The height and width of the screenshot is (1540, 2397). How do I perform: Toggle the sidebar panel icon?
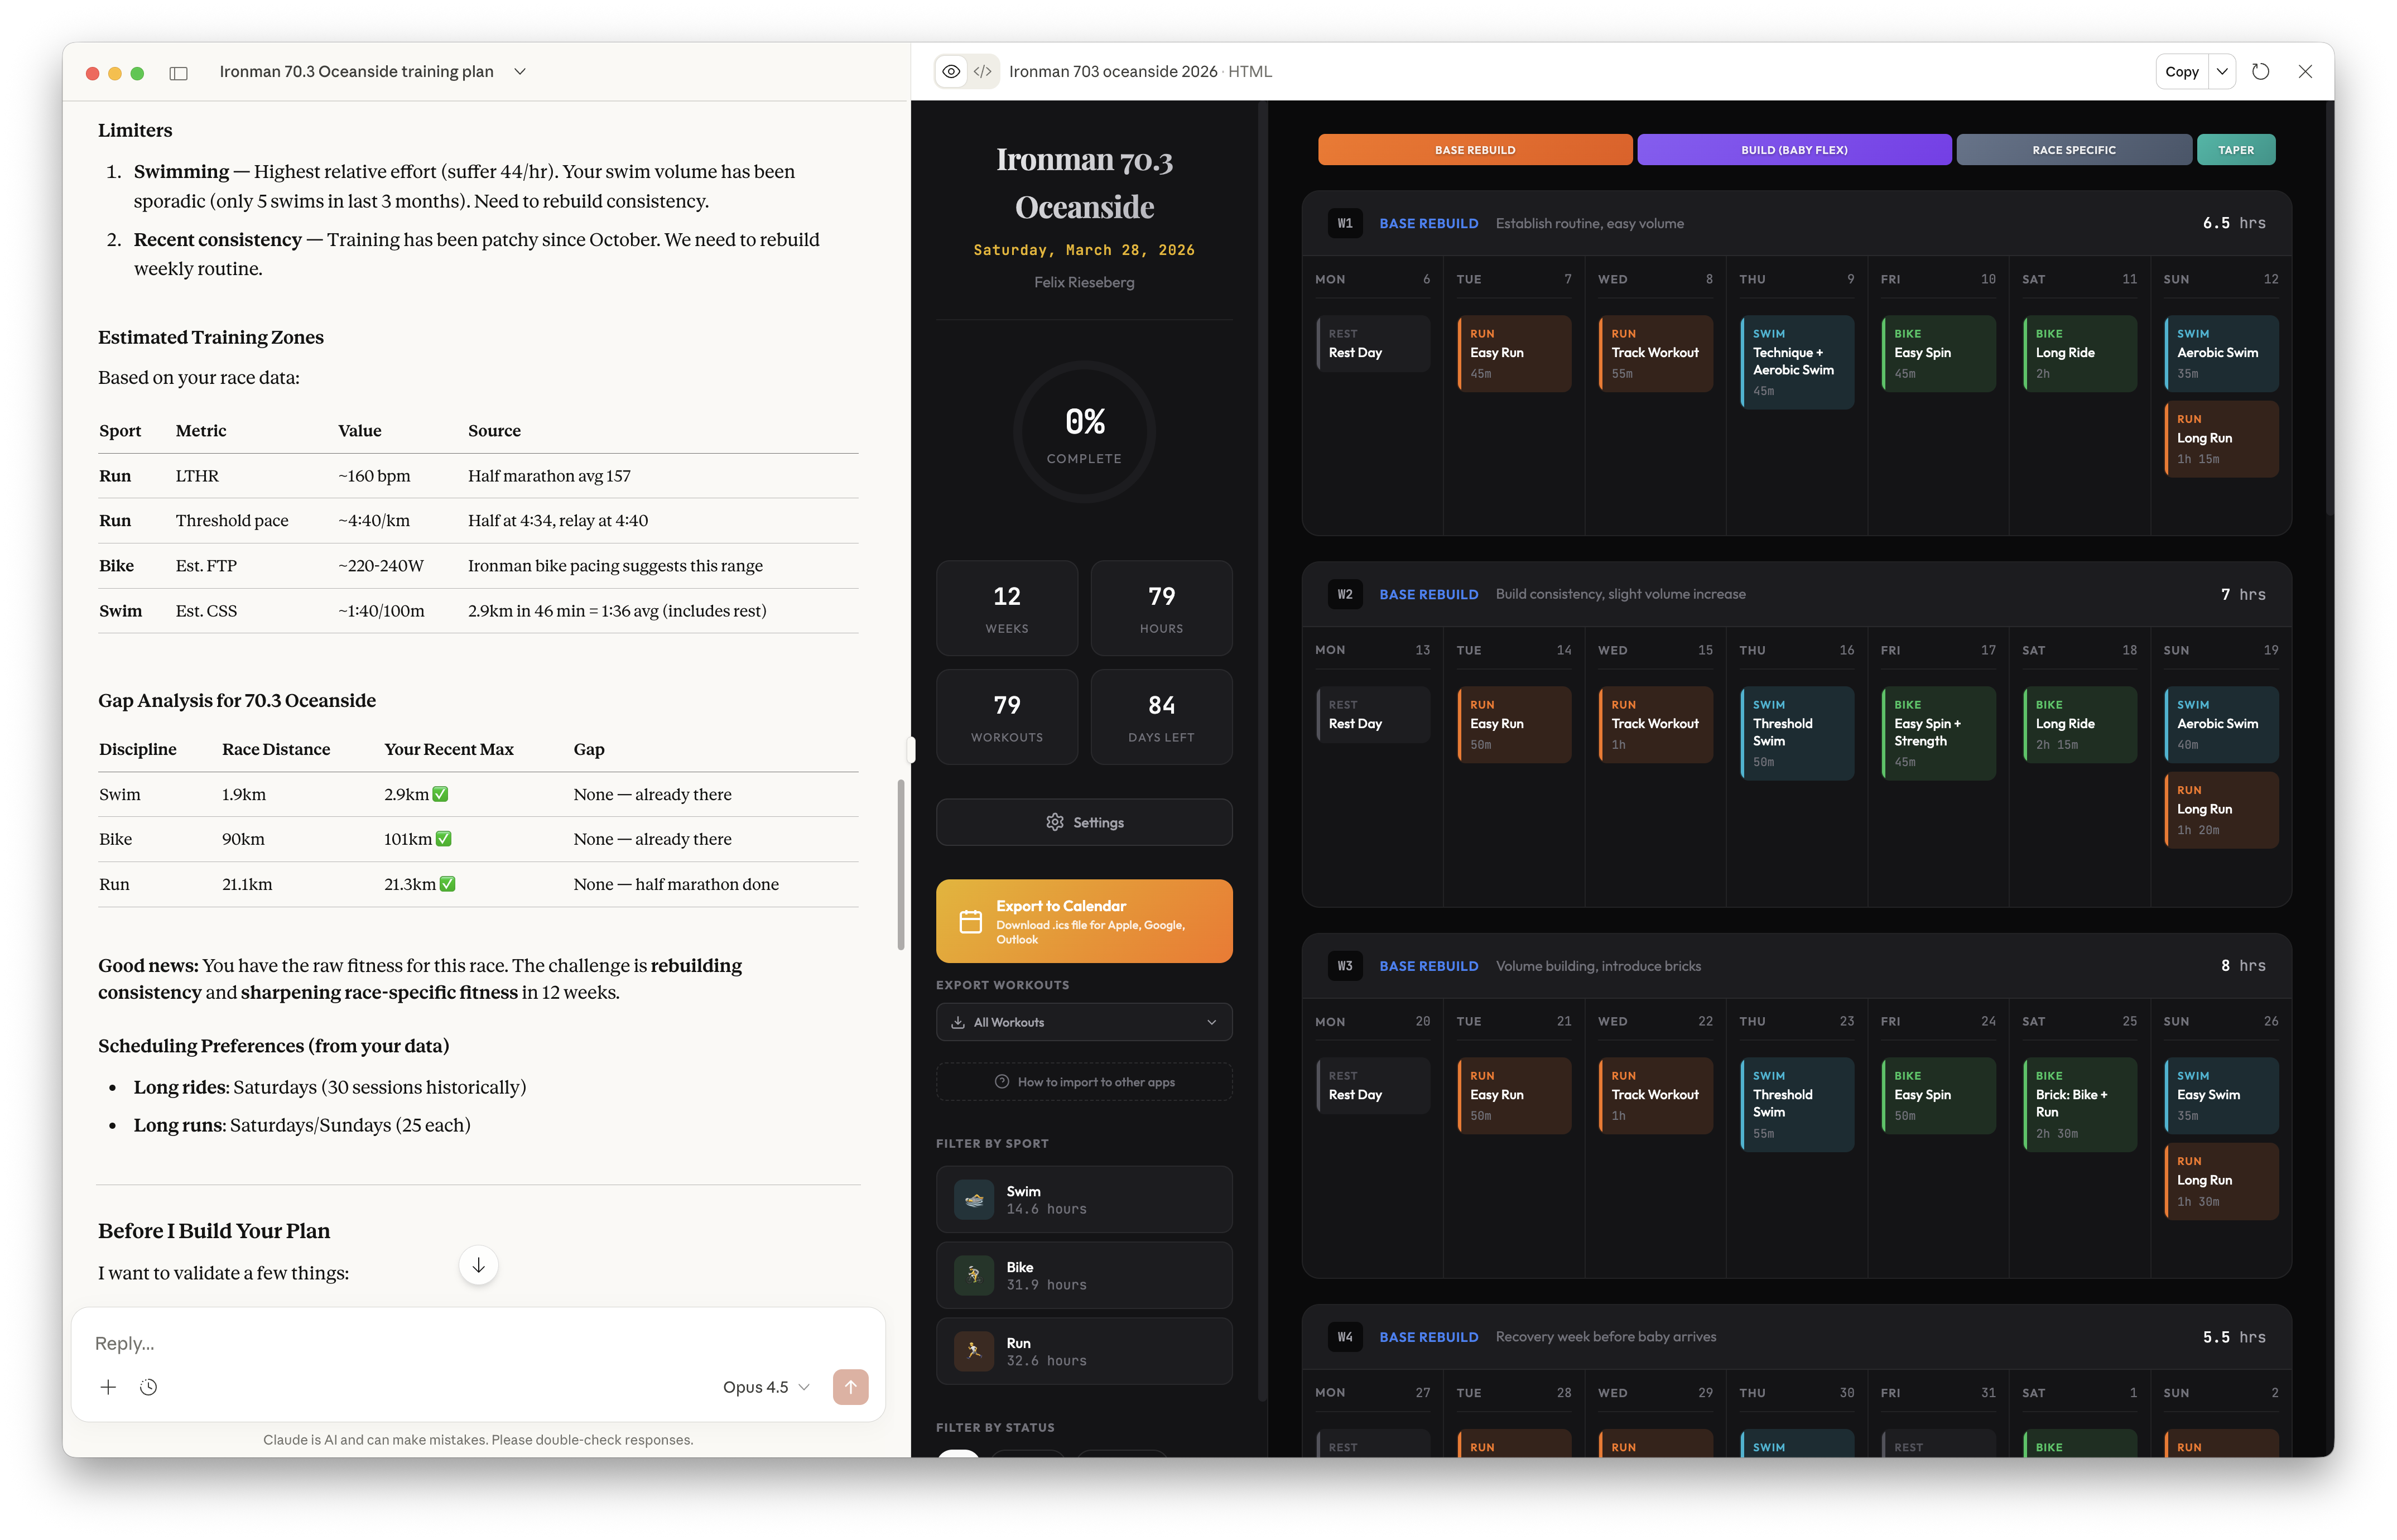pyautogui.click(x=179, y=72)
